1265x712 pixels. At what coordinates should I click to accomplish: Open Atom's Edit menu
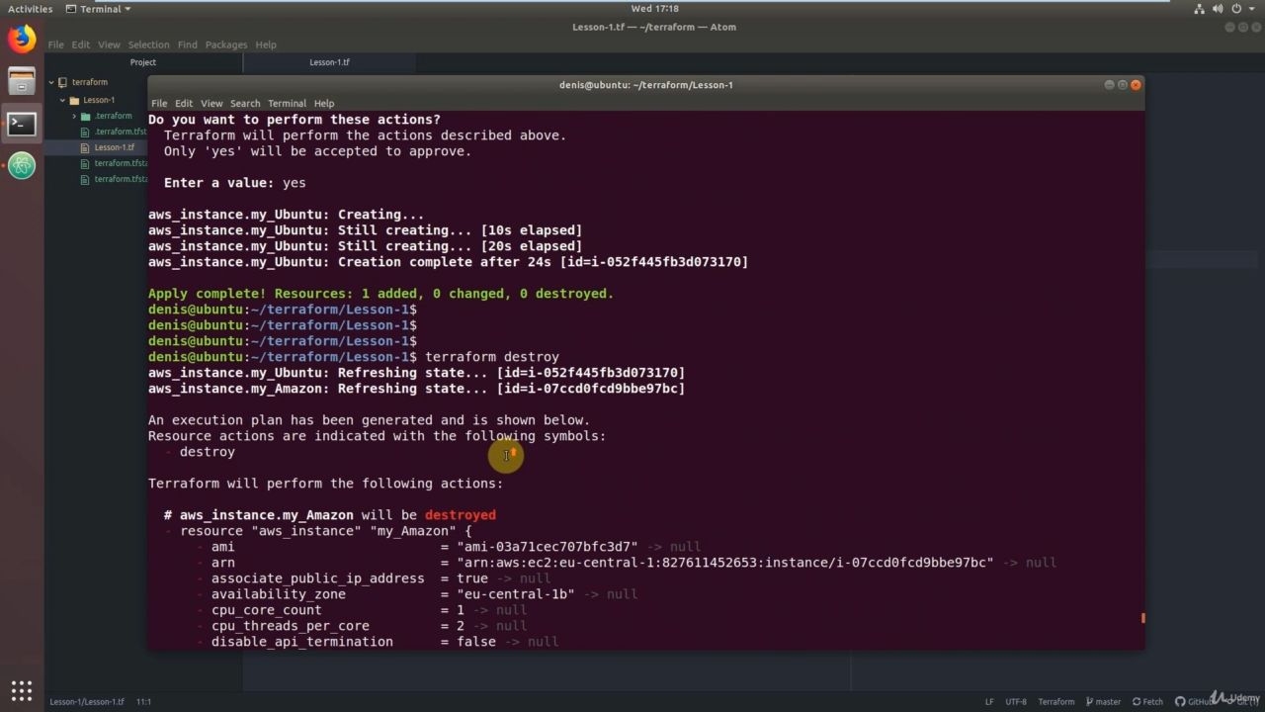(81, 44)
